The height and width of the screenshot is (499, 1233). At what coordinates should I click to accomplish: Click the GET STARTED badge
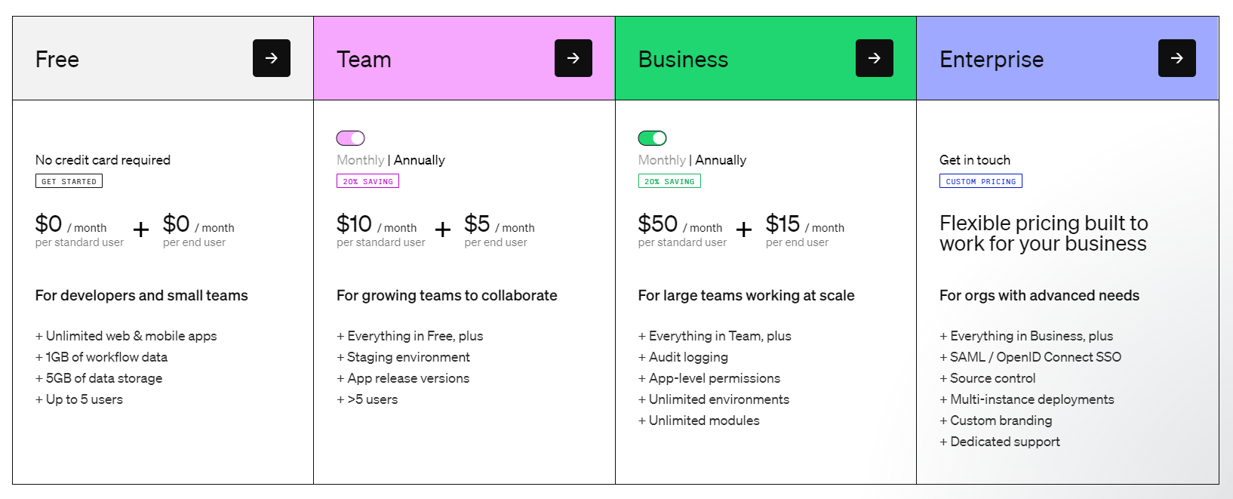point(69,181)
